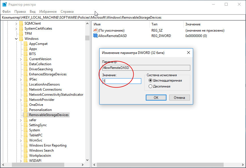Click the OneDrive folder icon
The image size is (246, 168).
point(25,105)
